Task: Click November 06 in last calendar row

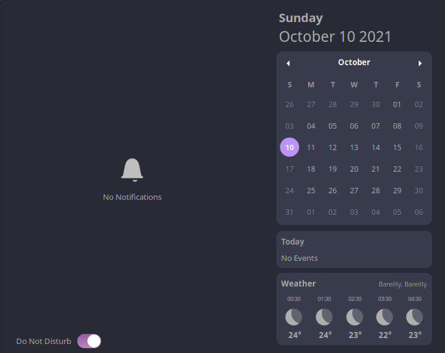Action: point(419,212)
